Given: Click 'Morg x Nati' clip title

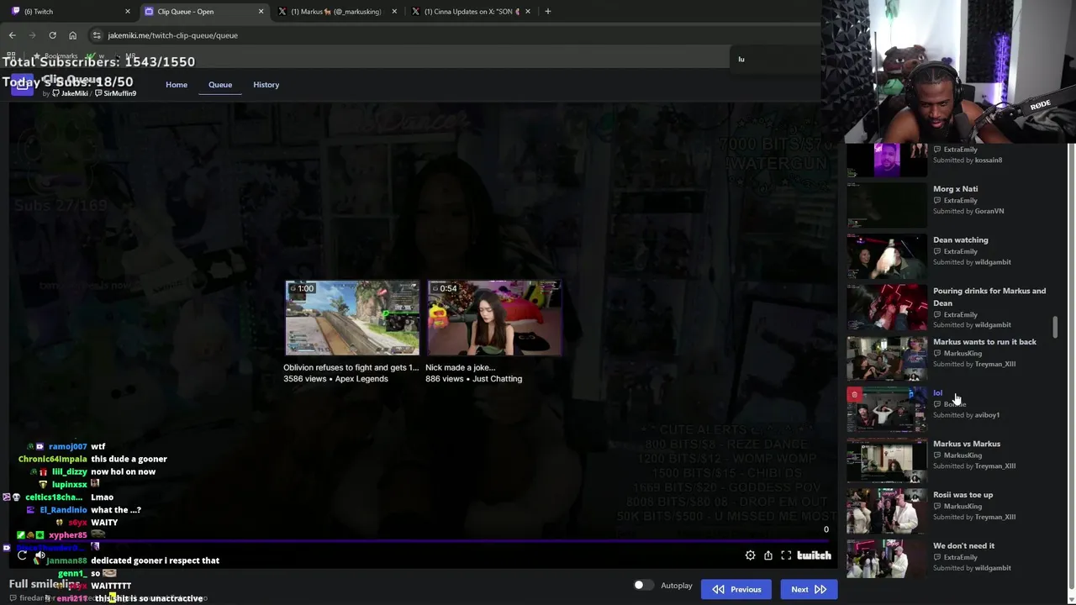Looking at the screenshot, I should tap(955, 189).
